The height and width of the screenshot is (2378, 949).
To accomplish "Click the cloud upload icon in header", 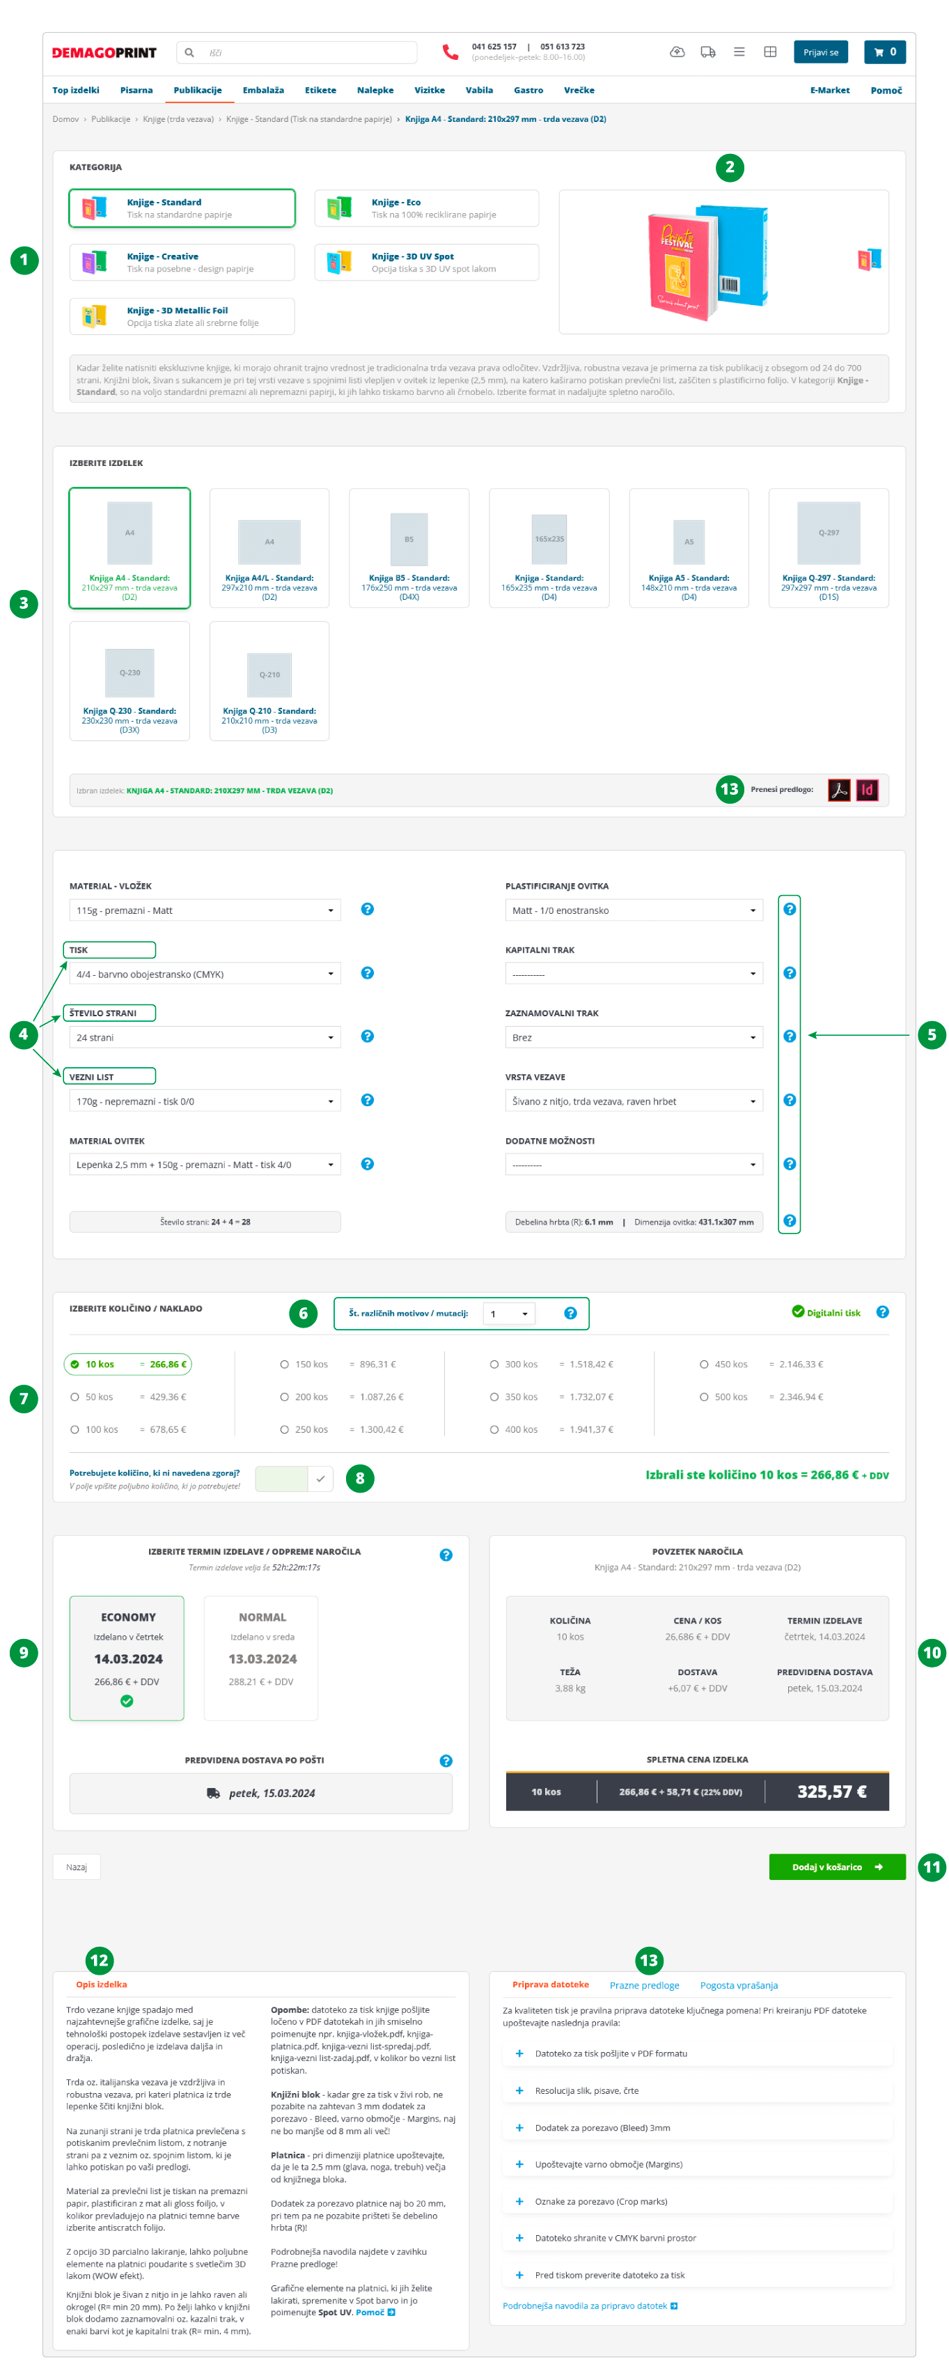I will [677, 53].
